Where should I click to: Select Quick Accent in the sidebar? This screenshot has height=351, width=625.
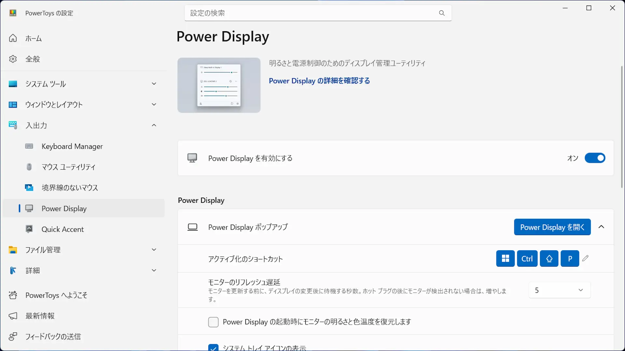[x=84, y=229]
